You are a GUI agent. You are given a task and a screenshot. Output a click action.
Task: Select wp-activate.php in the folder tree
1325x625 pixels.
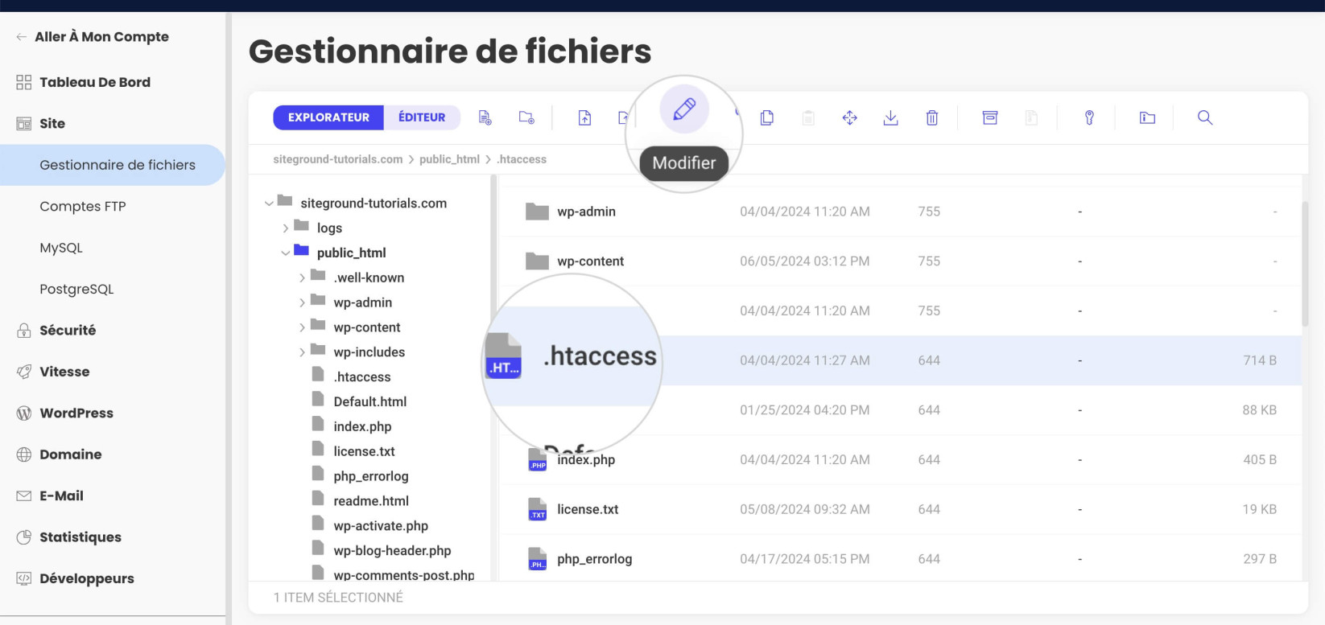point(381,526)
